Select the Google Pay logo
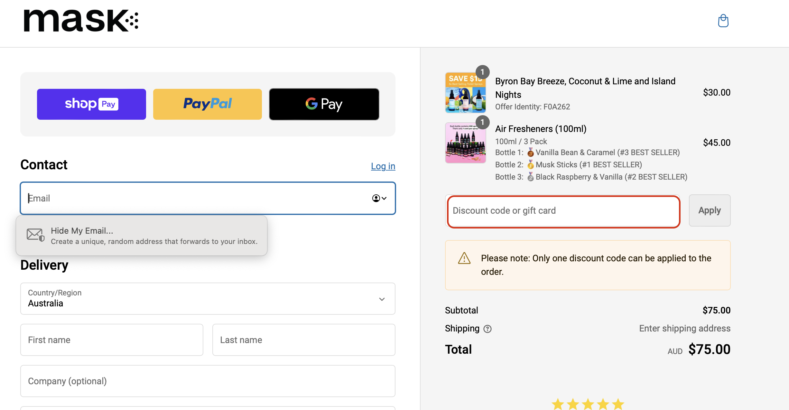 pyautogui.click(x=323, y=104)
